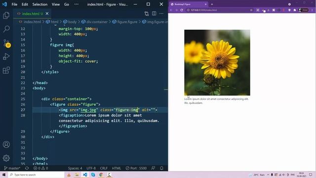Screen dimensions: 316x178
Task: Open the weather widget showing 29°C Rain
Action: pos(257,175)
